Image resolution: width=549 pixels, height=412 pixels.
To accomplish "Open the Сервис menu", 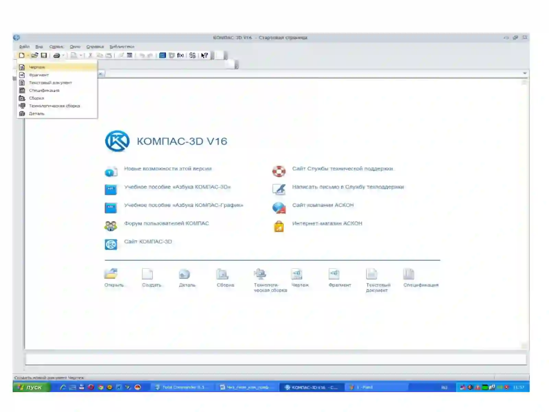I will click(x=56, y=47).
